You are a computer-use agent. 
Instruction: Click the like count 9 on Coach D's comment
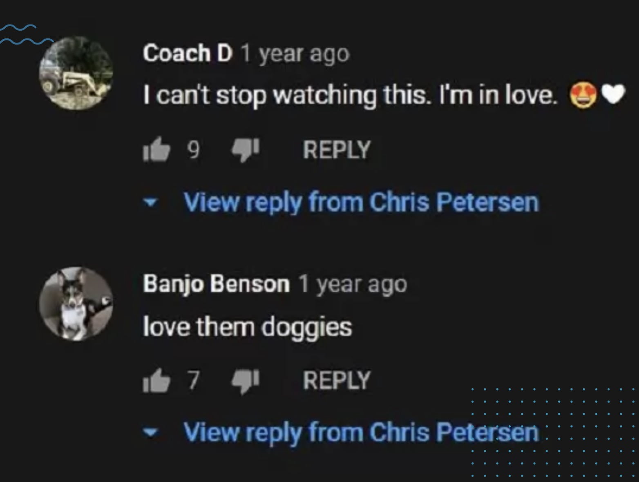[x=194, y=150]
